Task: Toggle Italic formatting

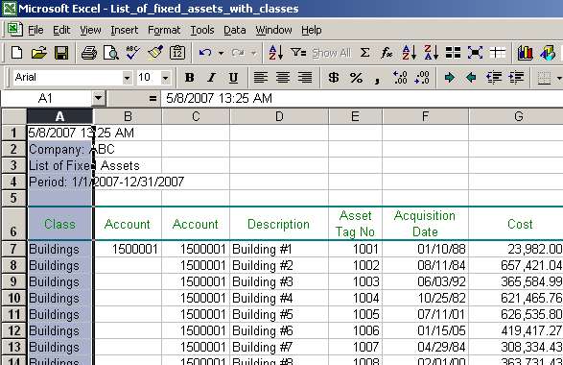Action: [x=211, y=77]
